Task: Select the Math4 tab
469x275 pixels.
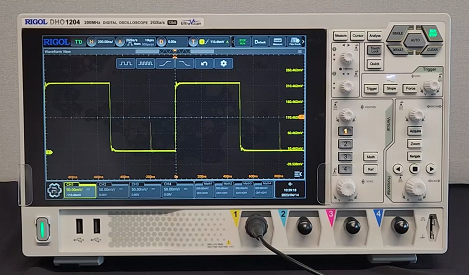Action: click(263, 190)
